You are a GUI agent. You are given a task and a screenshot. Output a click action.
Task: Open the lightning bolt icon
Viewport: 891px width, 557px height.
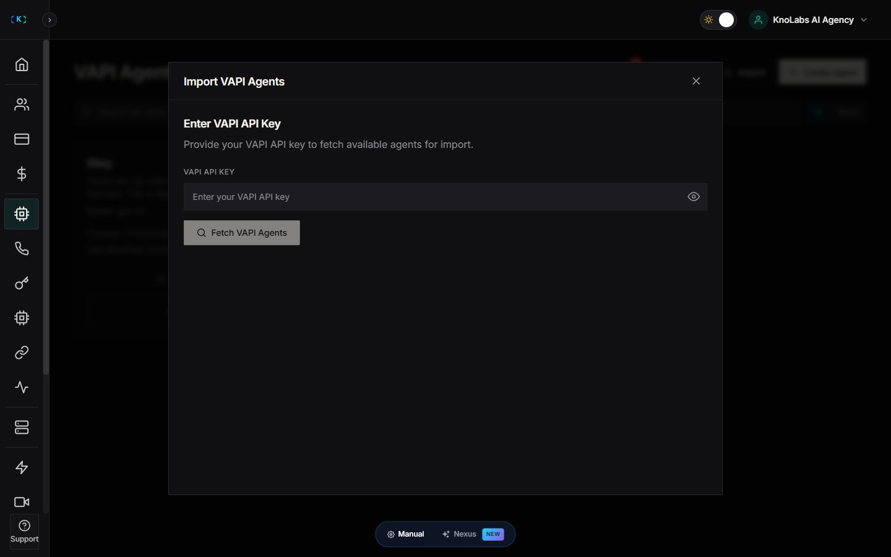pos(22,467)
